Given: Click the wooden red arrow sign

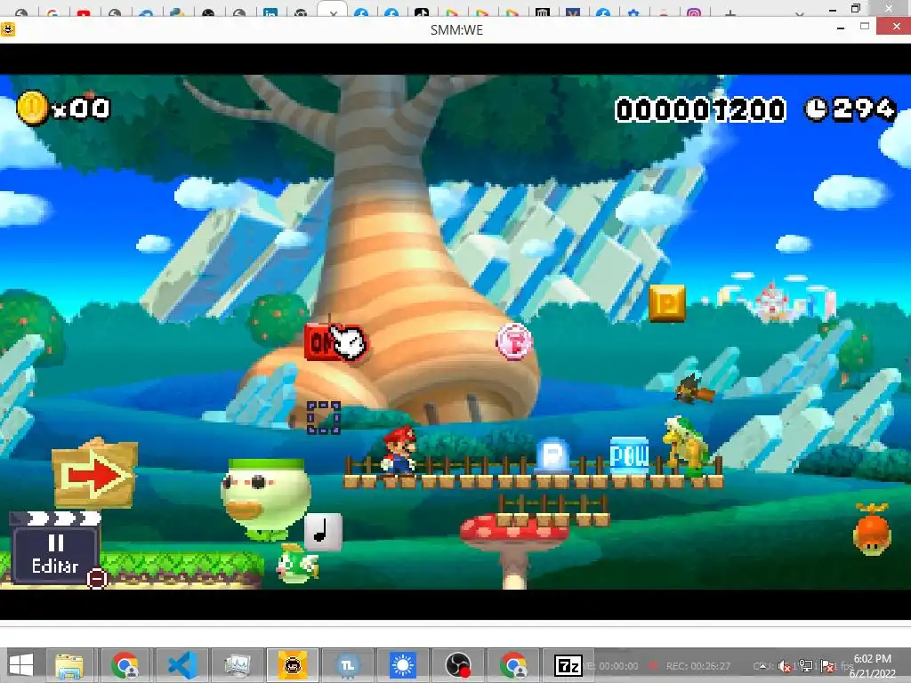Looking at the screenshot, I should point(94,473).
